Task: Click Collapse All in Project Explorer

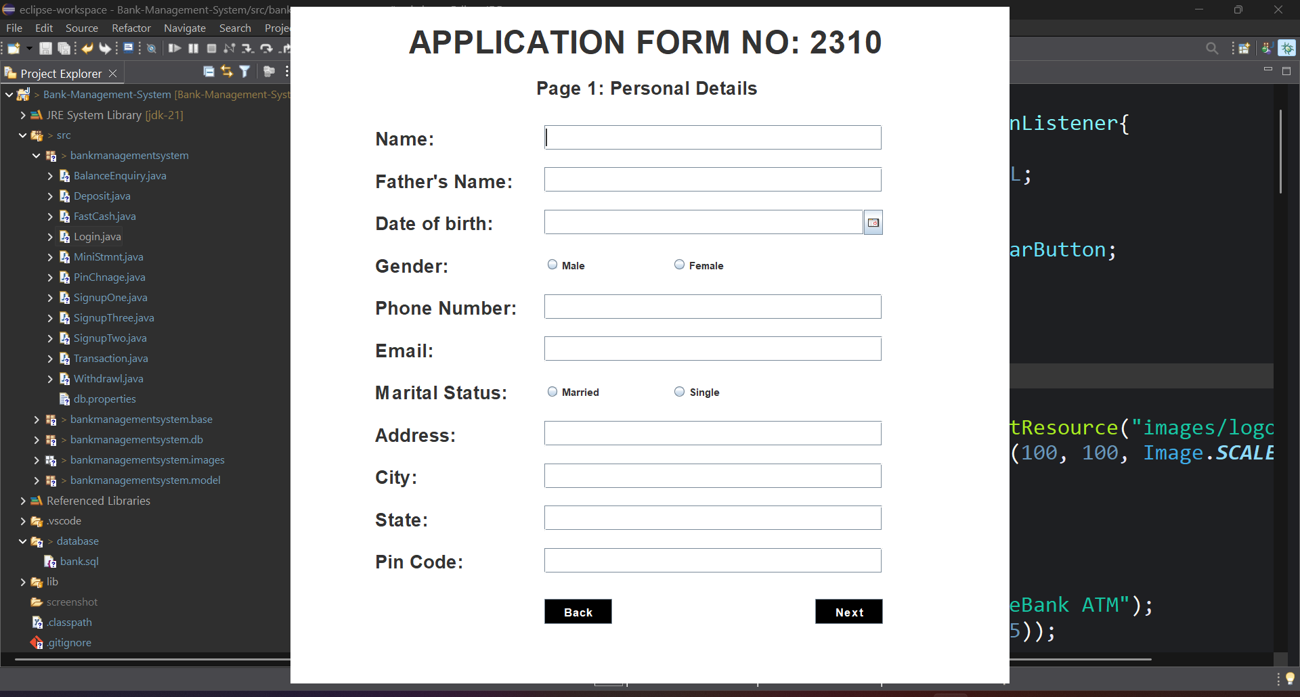Action: click(209, 72)
